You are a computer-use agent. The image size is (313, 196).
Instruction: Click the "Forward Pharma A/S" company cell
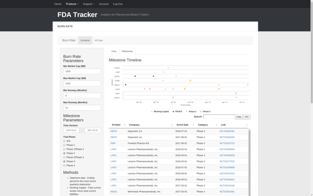pos(138,143)
